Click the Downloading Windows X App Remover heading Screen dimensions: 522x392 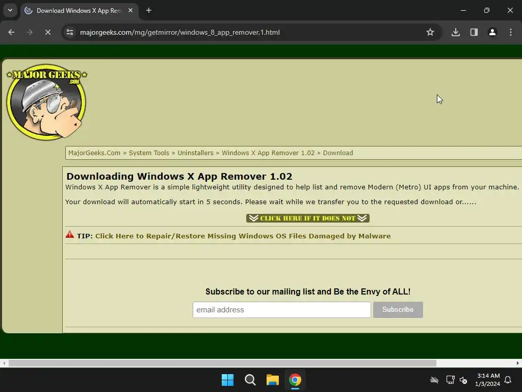[179, 176]
